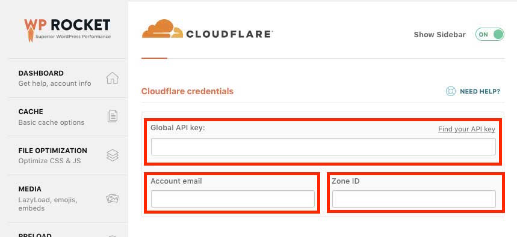
Task: Follow the Find your API key link
Action: [x=466, y=129]
